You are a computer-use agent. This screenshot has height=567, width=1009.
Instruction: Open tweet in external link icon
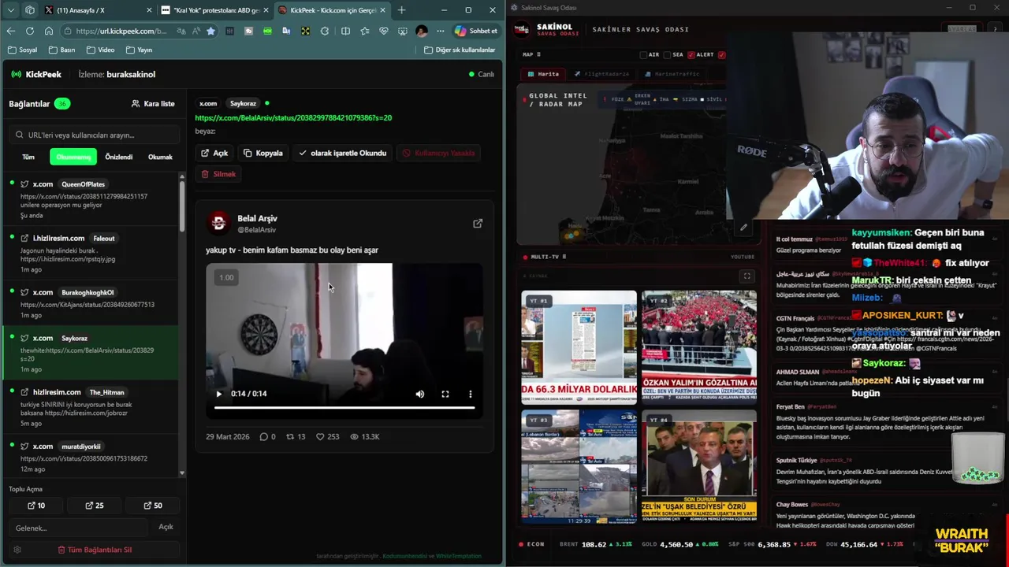pyautogui.click(x=478, y=224)
